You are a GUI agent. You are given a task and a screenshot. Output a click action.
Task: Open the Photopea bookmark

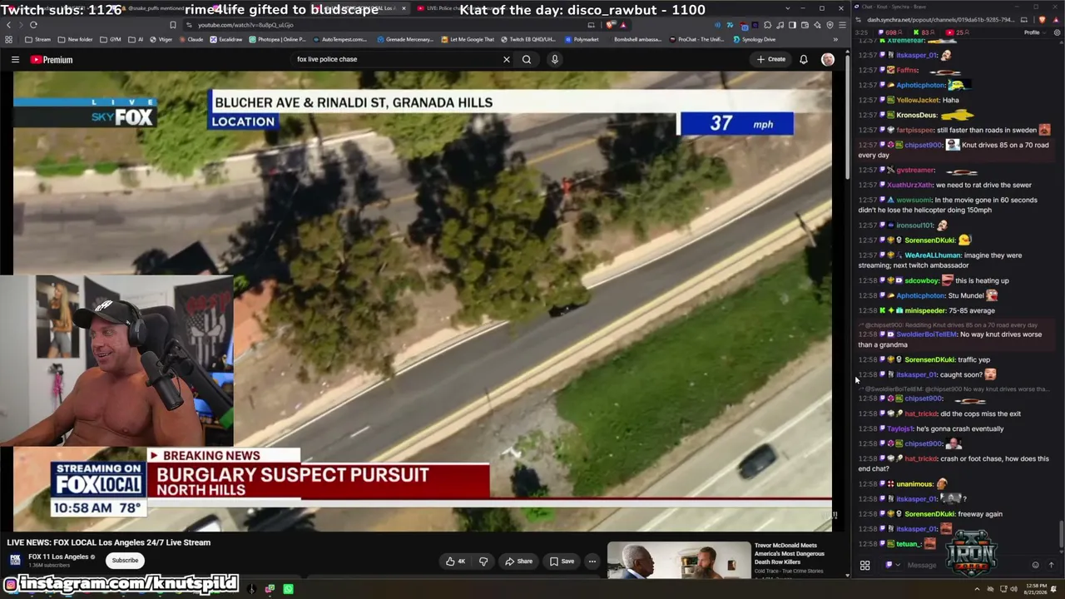pos(278,39)
